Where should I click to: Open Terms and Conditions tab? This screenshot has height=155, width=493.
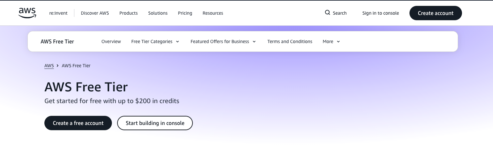[290, 41]
